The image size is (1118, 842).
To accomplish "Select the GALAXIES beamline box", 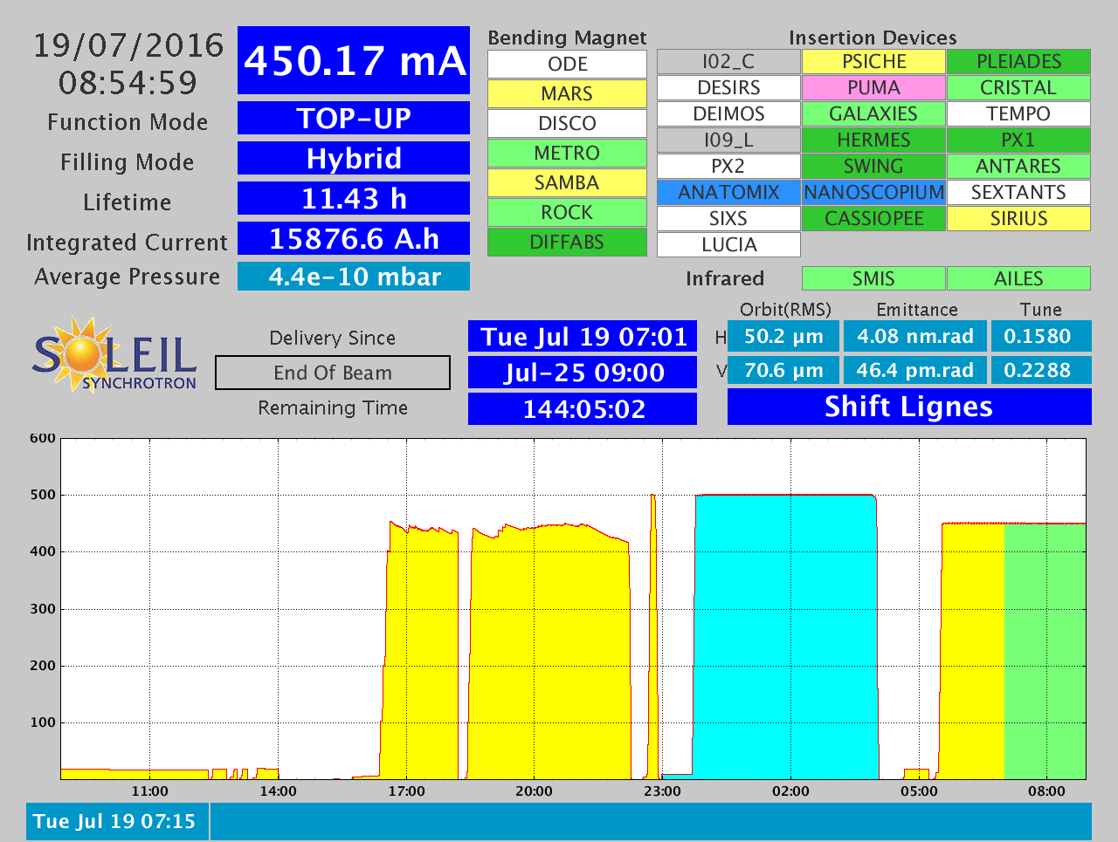I will tap(873, 113).
